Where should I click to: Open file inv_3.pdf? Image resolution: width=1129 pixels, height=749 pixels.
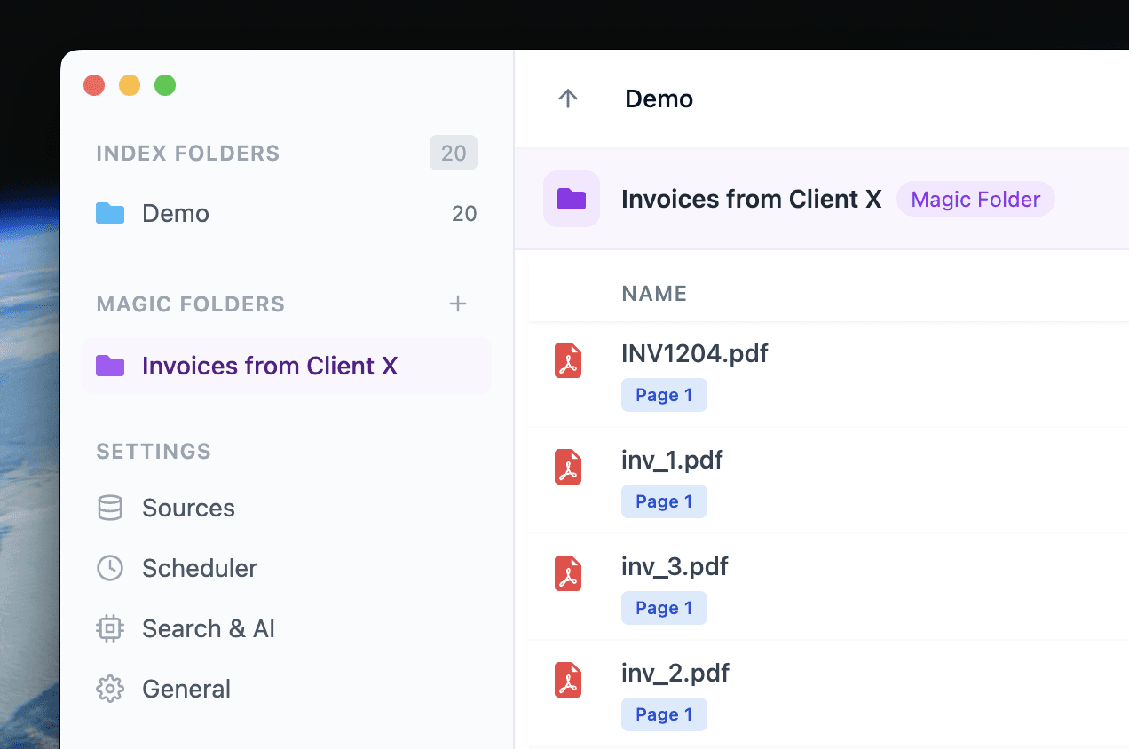point(675,566)
